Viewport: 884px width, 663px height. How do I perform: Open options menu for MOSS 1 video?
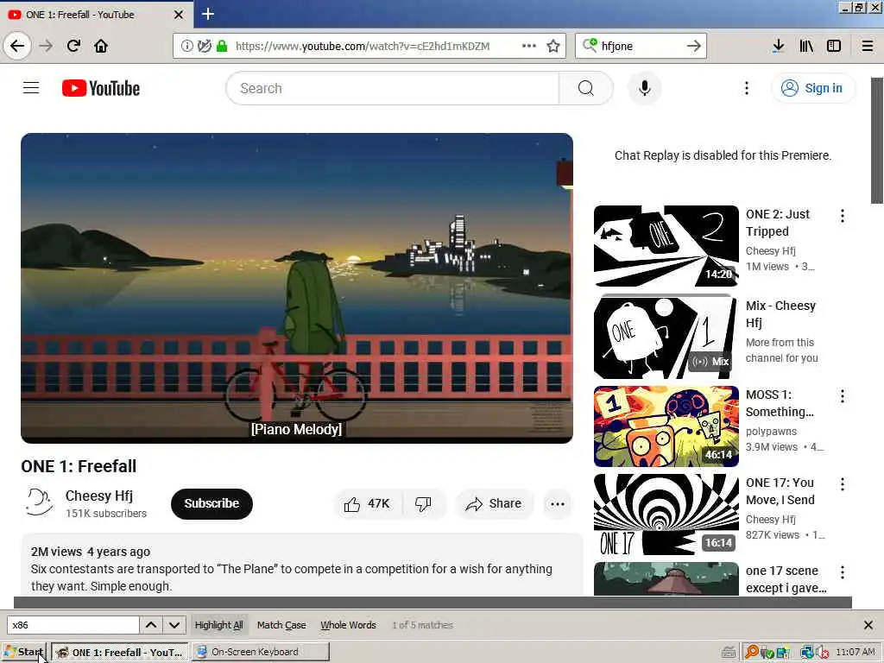pyautogui.click(x=843, y=395)
